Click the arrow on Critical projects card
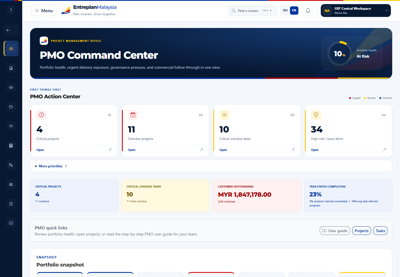 (110, 150)
